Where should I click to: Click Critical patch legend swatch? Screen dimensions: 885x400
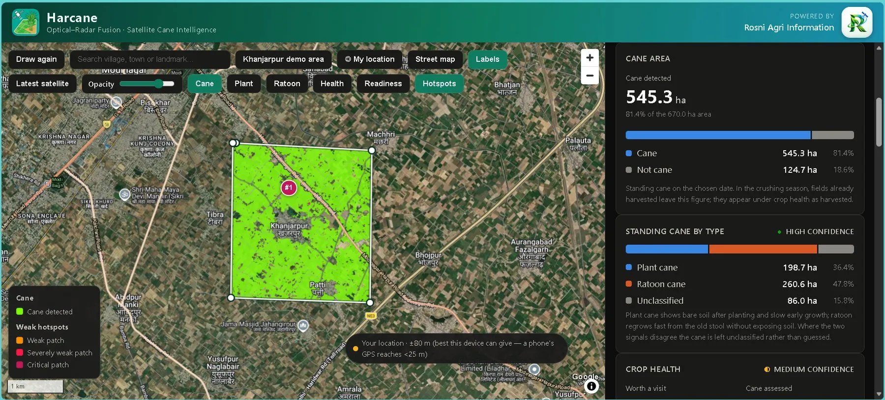click(x=20, y=365)
